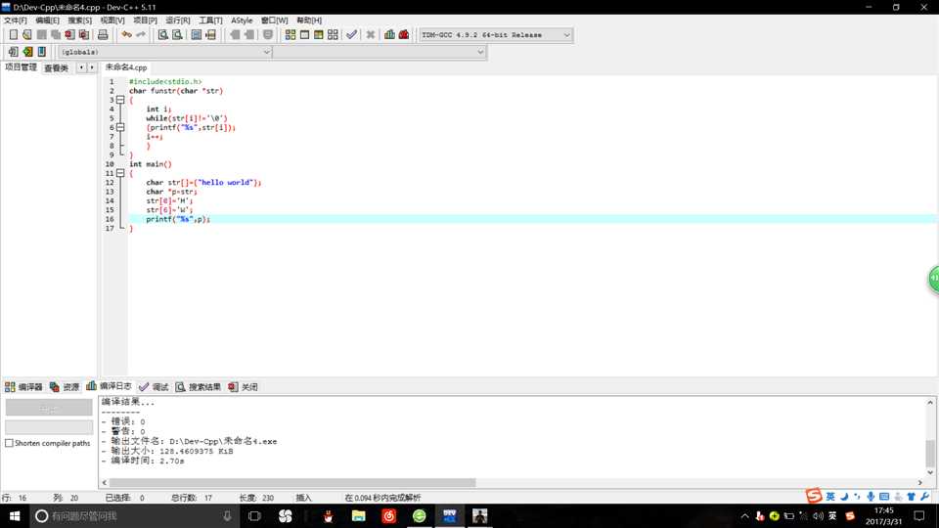Switch to the 查看类 panel tab
939x528 pixels.
[x=57, y=68]
